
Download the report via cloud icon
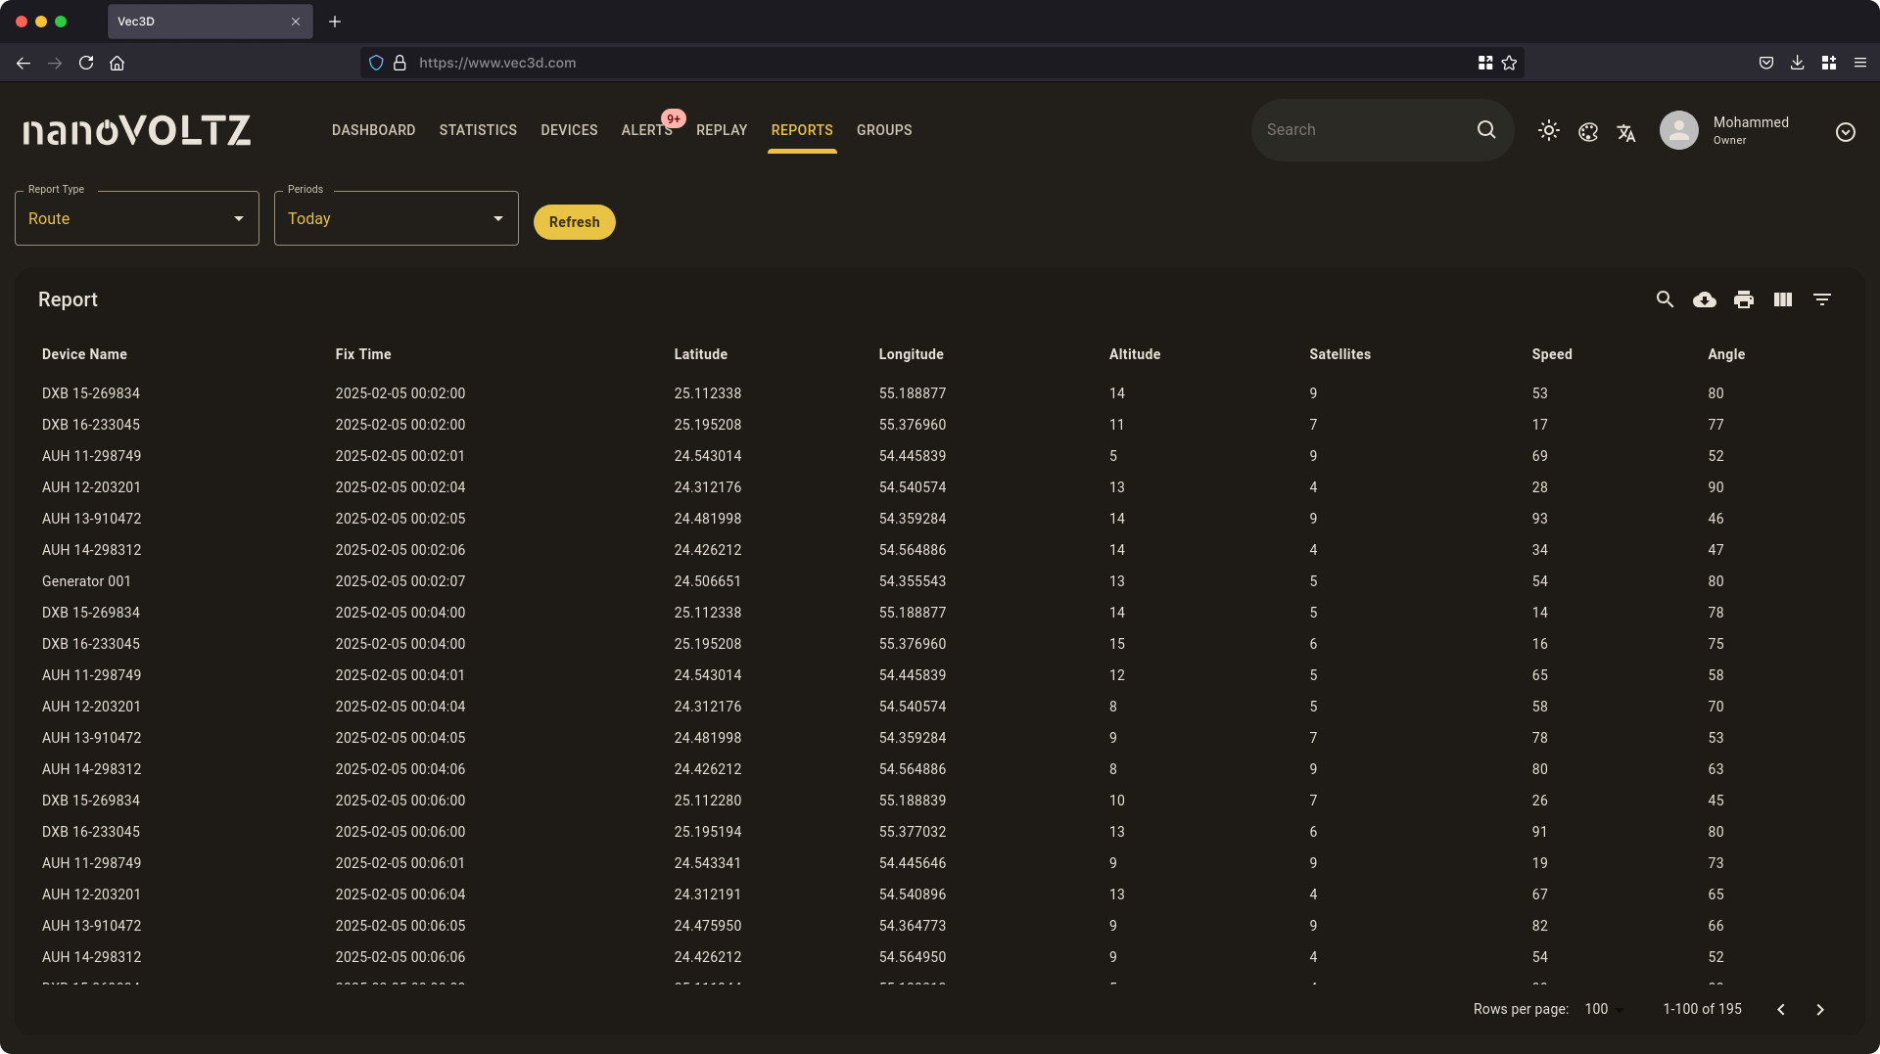click(1704, 299)
